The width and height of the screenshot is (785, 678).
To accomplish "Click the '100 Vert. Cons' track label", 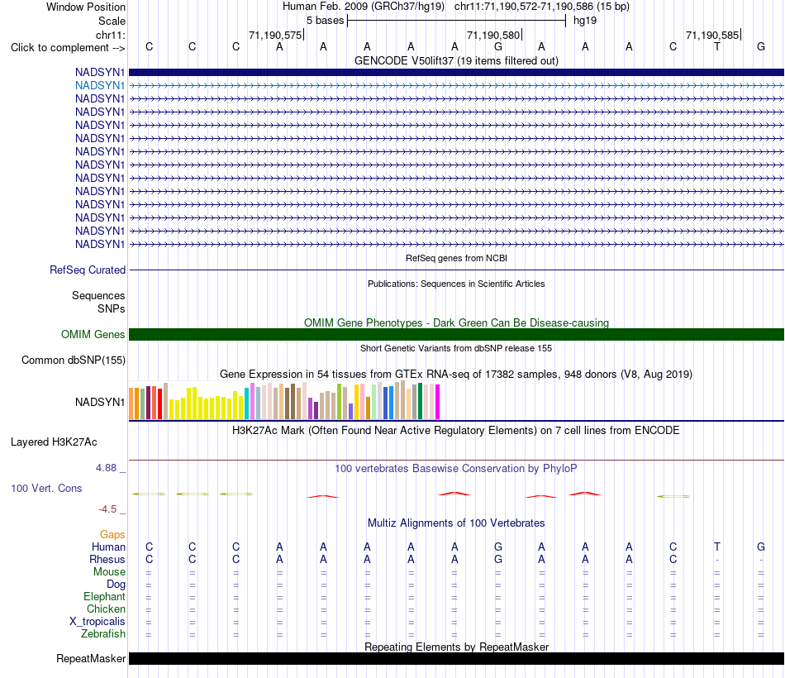I will 46,488.
